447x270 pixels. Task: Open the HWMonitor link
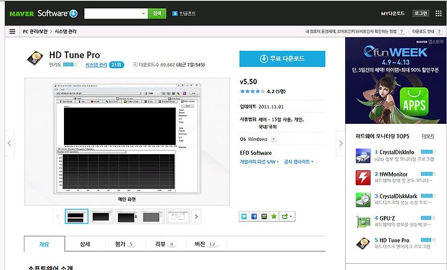pos(393,174)
